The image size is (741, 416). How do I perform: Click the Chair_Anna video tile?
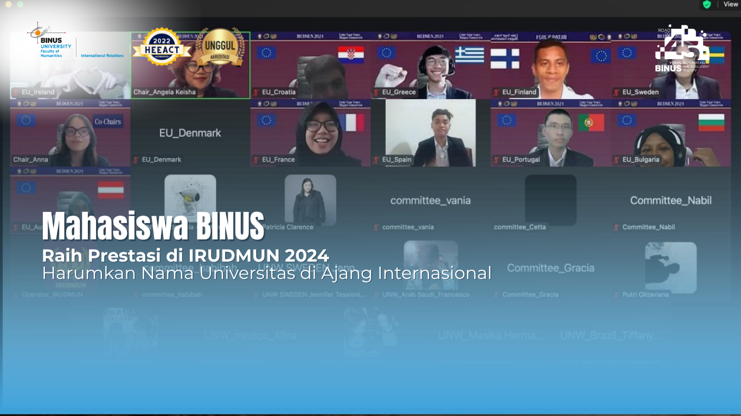tap(70, 133)
